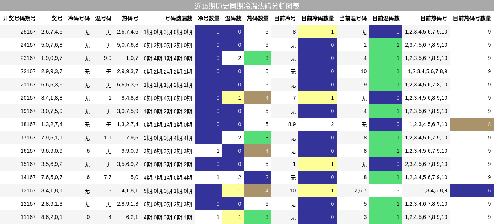This screenshot has width=494, height=224.
Task: Select the 温号码 column header
Action: 103,18
